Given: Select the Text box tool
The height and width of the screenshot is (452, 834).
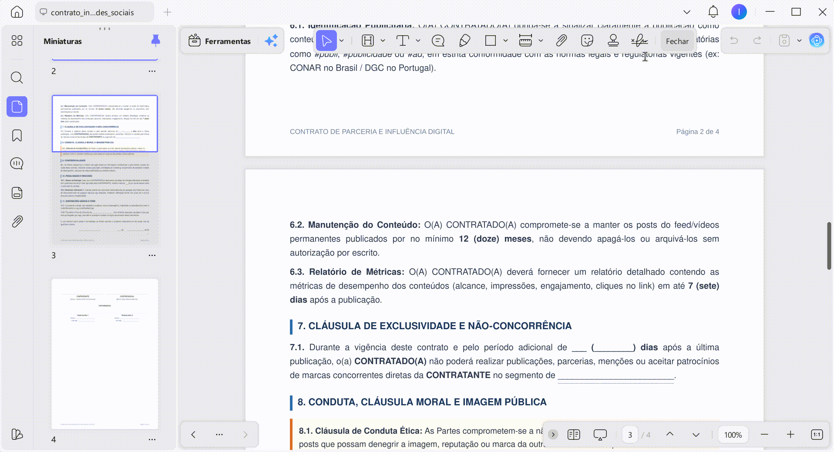Looking at the screenshot, I should pyautogui.click(x=403, y=41).
